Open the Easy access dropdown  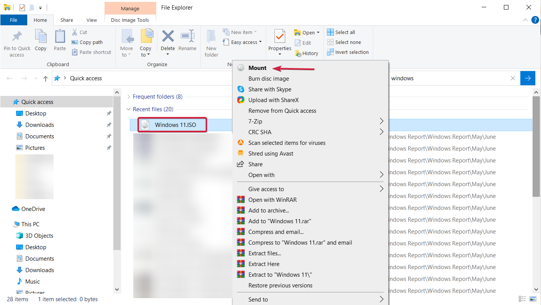coord(243,42)
